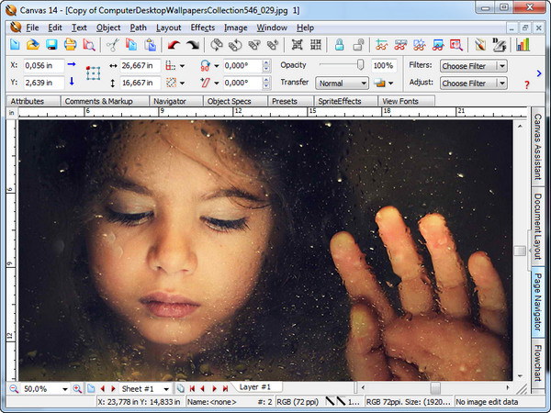Open the Transfer mode Normal dropdown

pyautogui.click(x=341, y=83)
